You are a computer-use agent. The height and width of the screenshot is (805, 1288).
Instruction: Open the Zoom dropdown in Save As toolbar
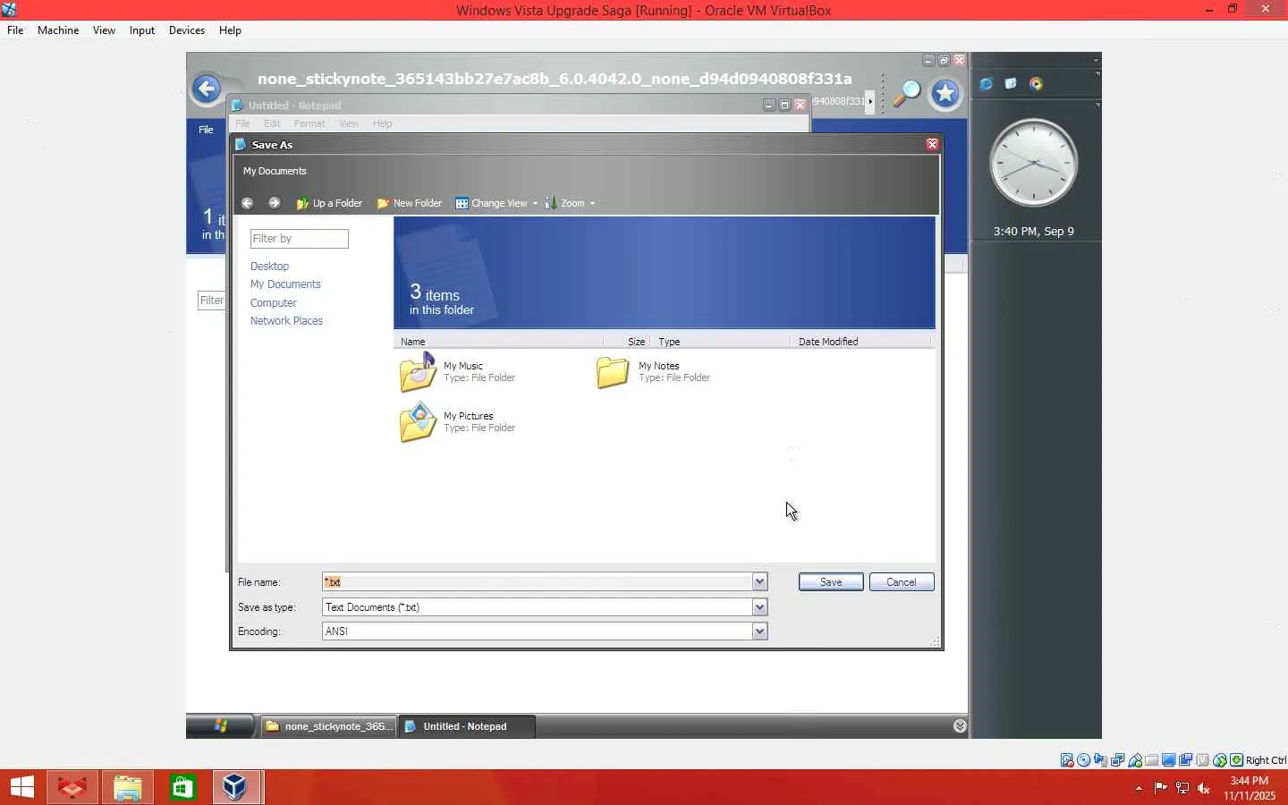point(570,203)
